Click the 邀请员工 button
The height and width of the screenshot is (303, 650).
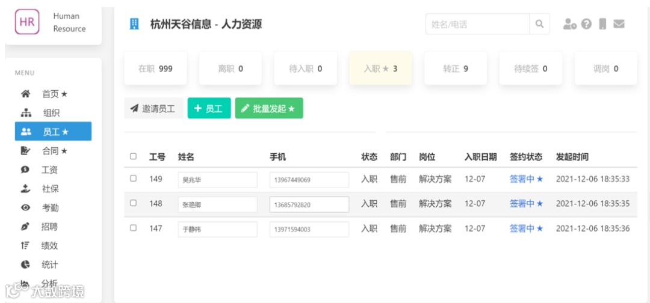(154, 108)
